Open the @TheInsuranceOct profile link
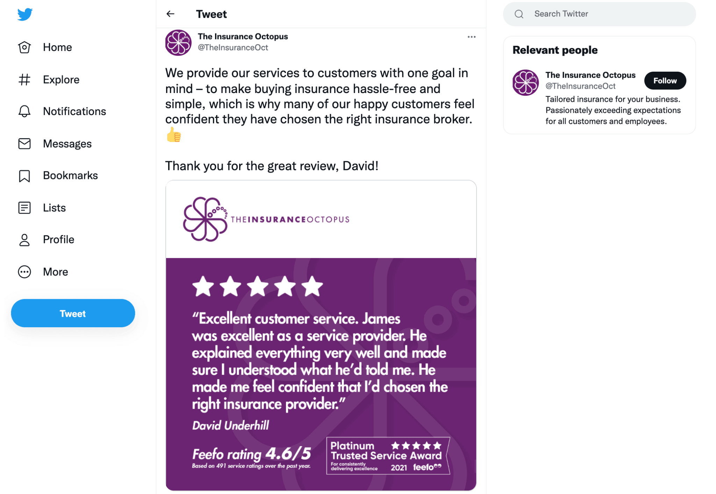The height and width of the screenshot is (494, 716). [x=580, y=86]
